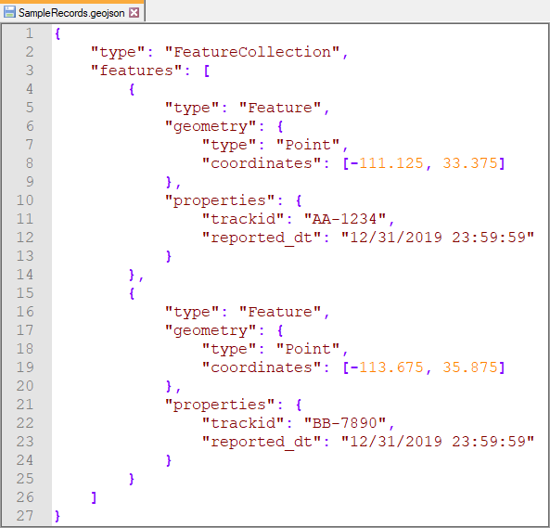
Task: Click the "properties" key on line 10
Action: [x=220, y=200]
